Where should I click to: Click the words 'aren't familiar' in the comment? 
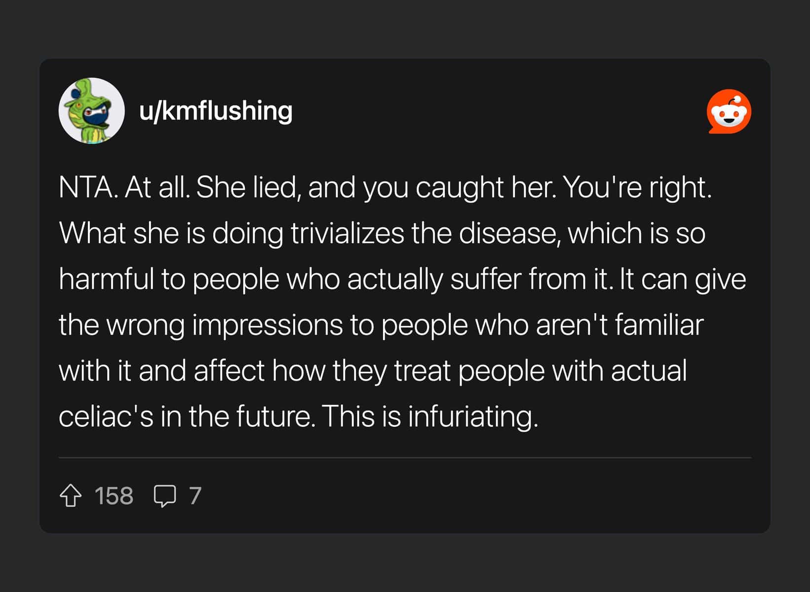(x=619, y=325)
